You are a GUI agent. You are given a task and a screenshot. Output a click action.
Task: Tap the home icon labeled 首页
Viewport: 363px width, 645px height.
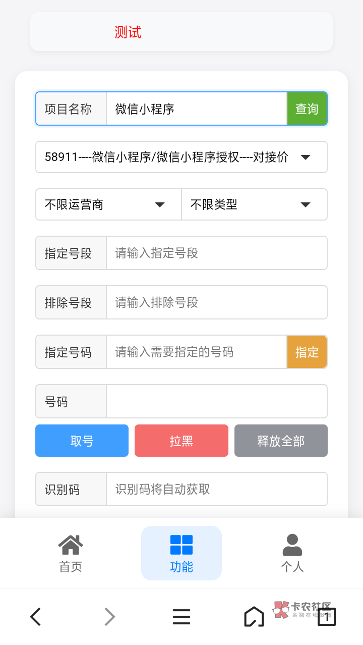click(x=71, y=553)
